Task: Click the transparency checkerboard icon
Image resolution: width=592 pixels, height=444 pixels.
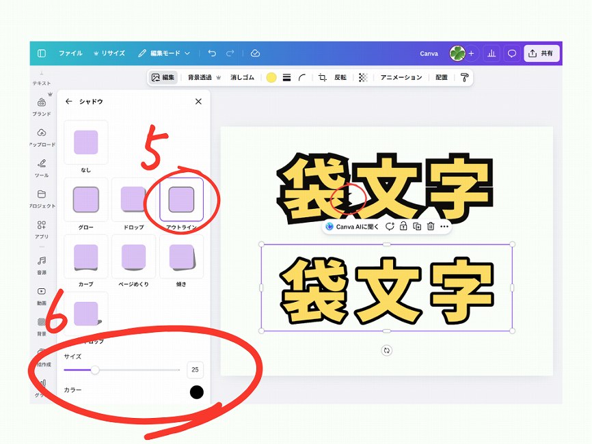Action: (x=363, y=78)
